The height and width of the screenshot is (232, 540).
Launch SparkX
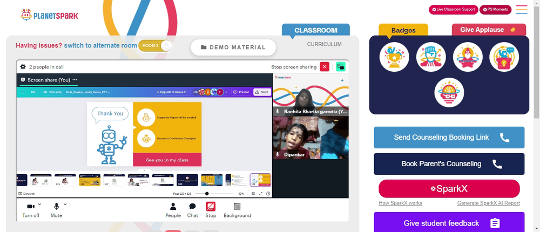(449, 189)
